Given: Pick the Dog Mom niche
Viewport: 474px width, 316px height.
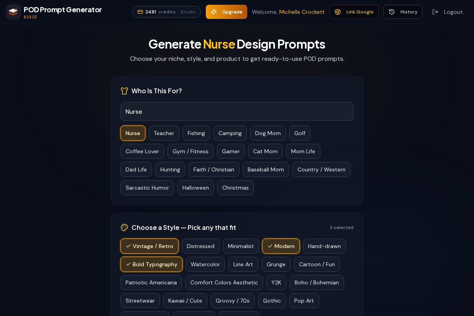Looking at the screenshot, I should [x=268, y=133].
